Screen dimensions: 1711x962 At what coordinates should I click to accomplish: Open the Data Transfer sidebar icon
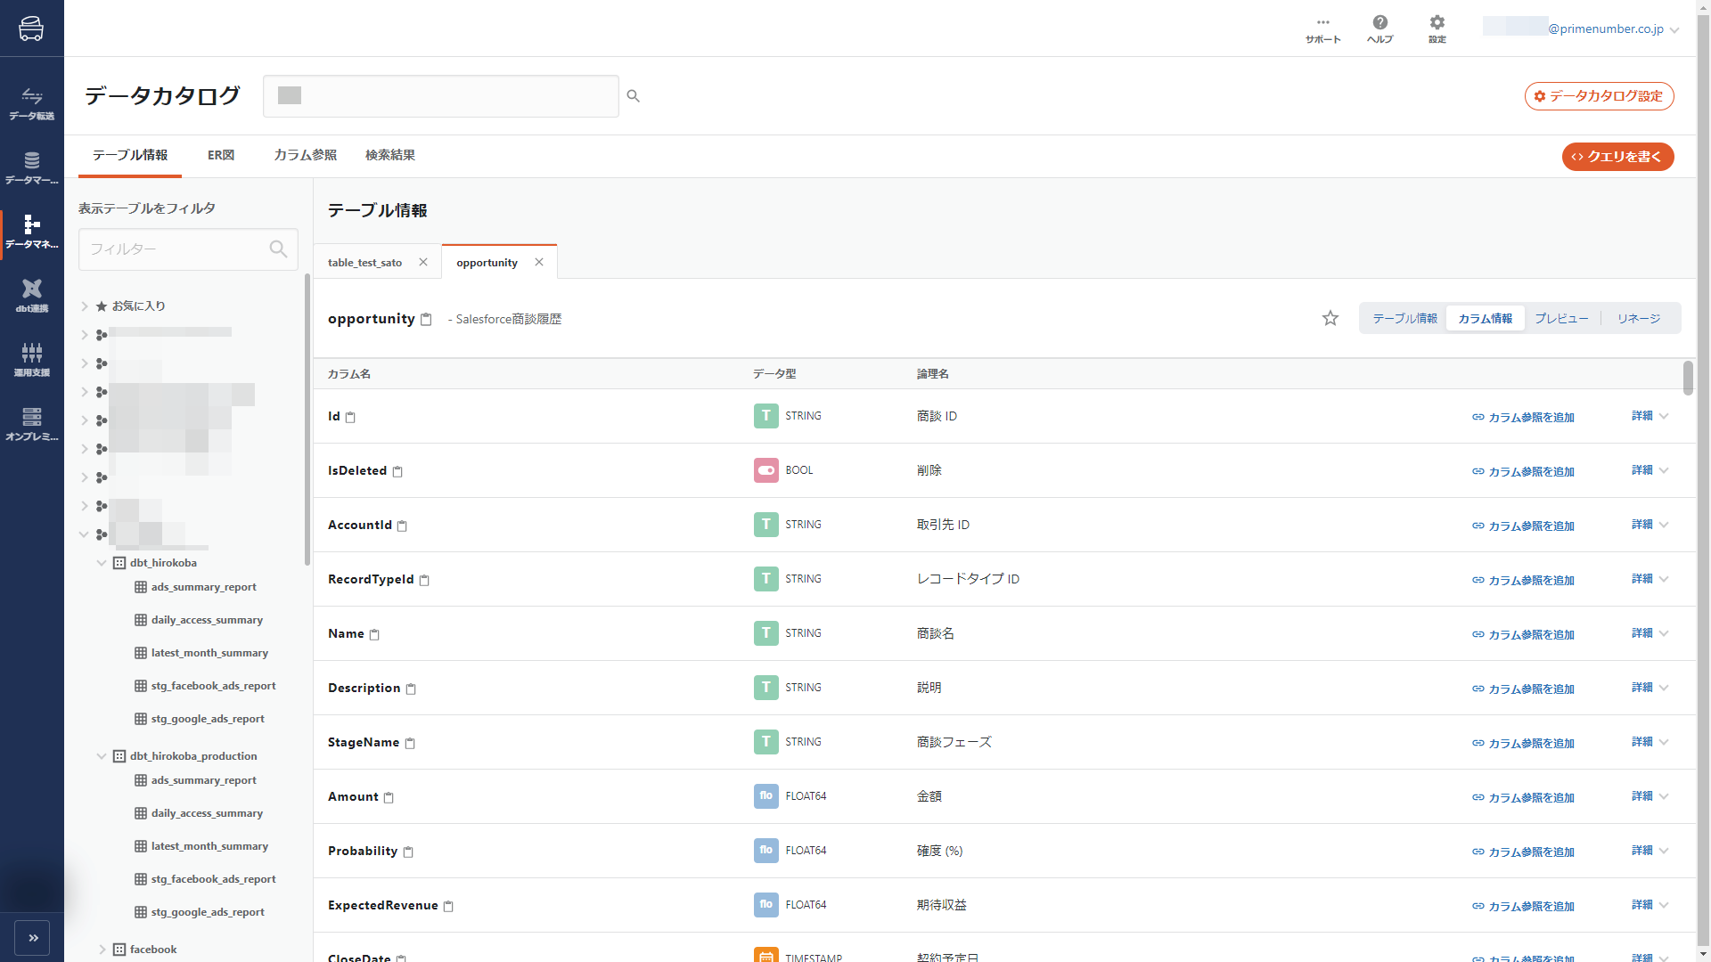(x=32, y=103)
